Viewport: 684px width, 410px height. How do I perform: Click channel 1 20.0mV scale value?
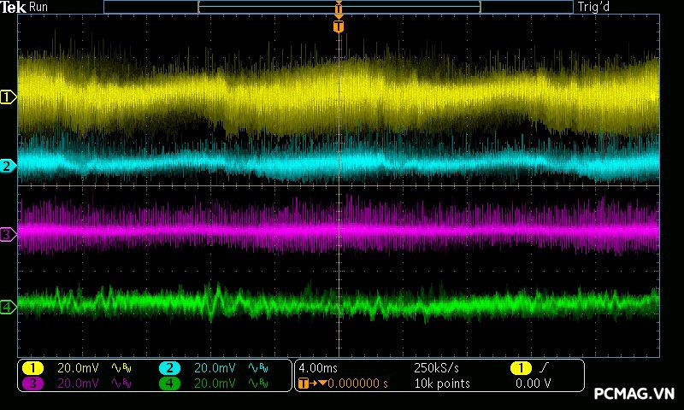point(78,368)
